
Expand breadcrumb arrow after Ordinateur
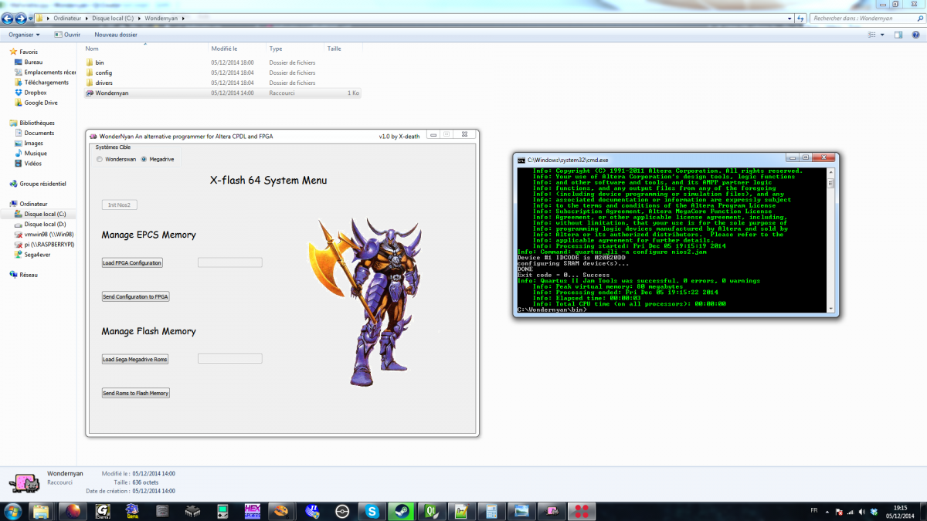[x=87, y=18]
